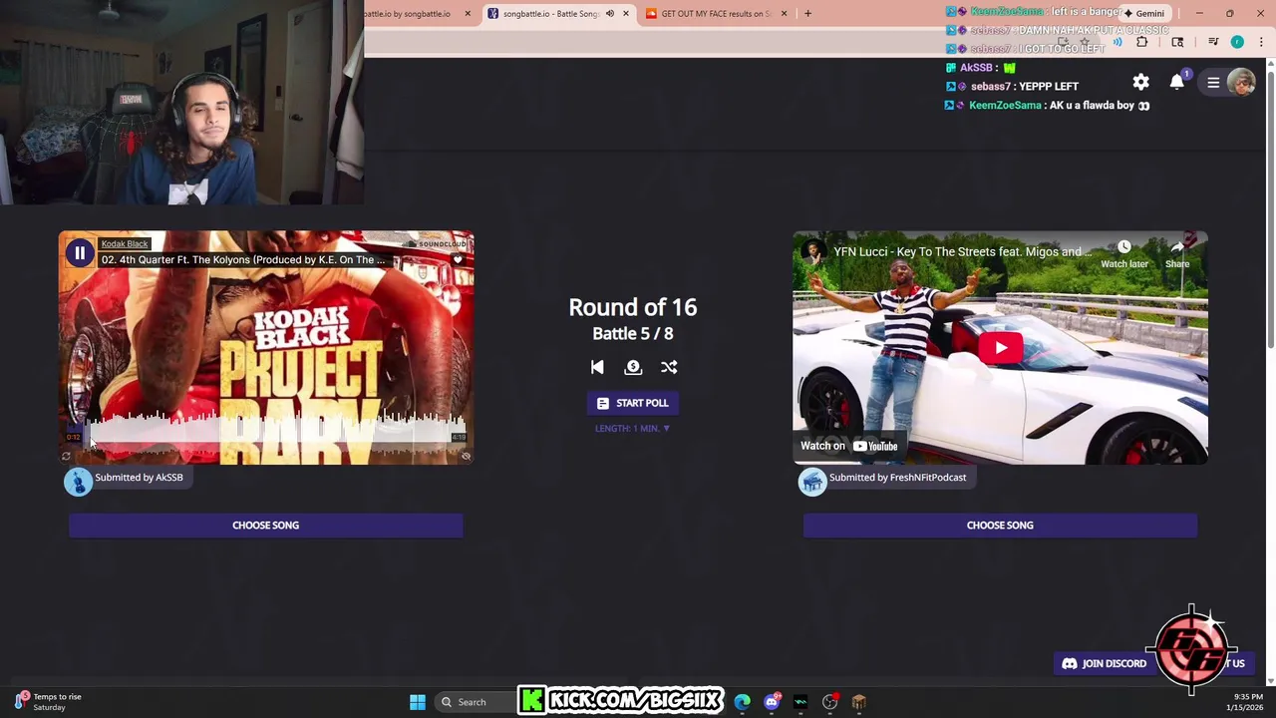The height and width of the screenshot is (718, 1276).
Task: Go to previous battle
Action: coord(597,367)
